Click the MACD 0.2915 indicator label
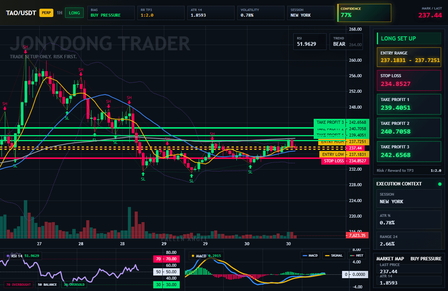The image size is (448, 291). (206, 256)
